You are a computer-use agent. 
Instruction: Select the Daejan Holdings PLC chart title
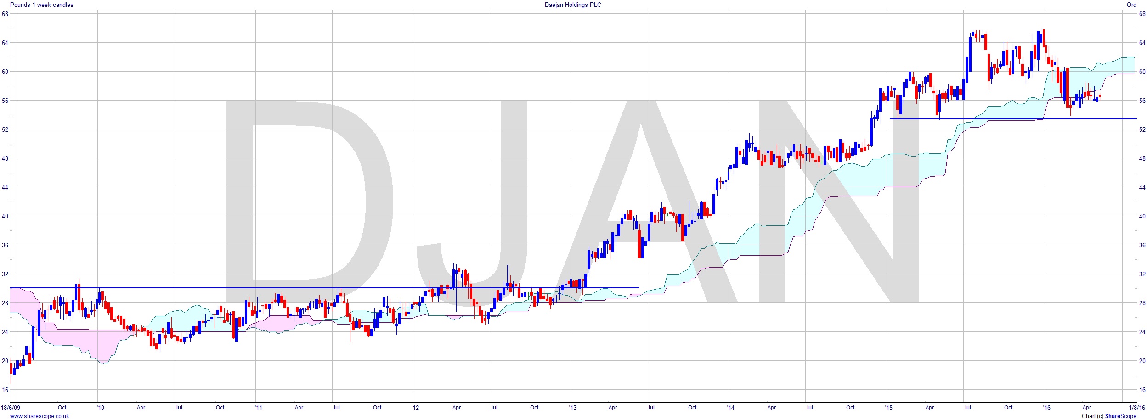point(573,5)
